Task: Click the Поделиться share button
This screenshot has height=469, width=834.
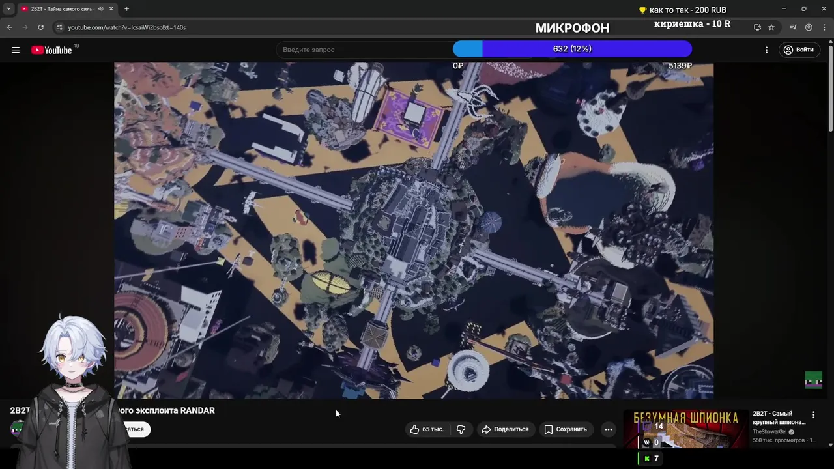Action: tap(505, 429)
